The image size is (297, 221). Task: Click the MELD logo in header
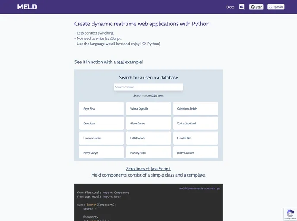27,7
